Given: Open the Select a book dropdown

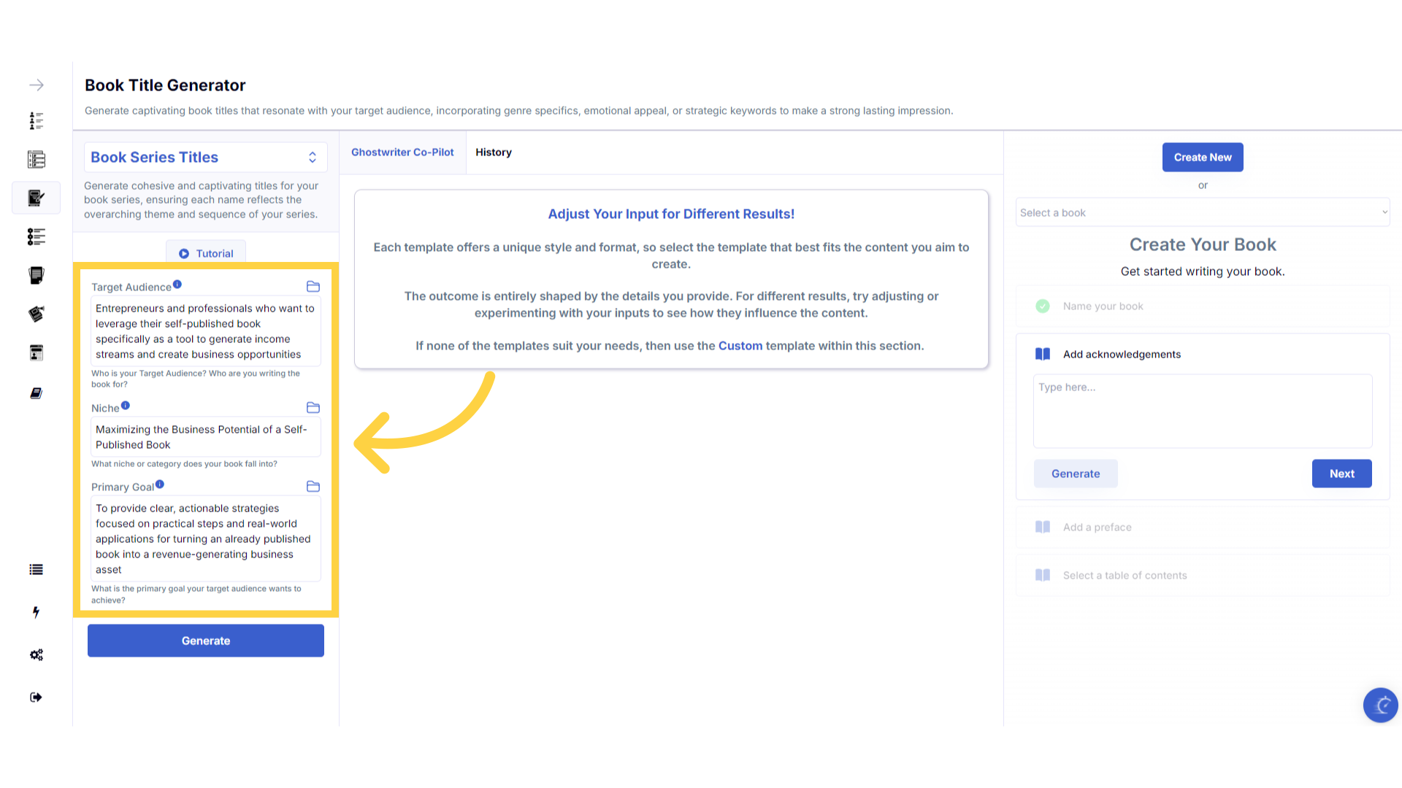Looking at the screenshot, I should point(1202,213).
